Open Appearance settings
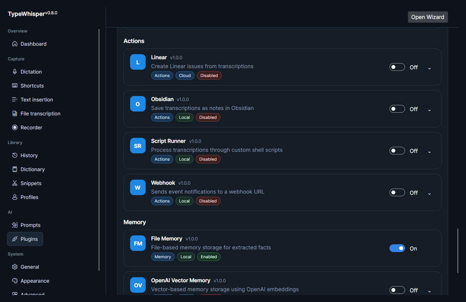466x302 pixels. pos(30,281)
